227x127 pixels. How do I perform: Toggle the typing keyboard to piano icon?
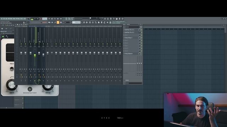pyautogui.click(x=49, y=22)
